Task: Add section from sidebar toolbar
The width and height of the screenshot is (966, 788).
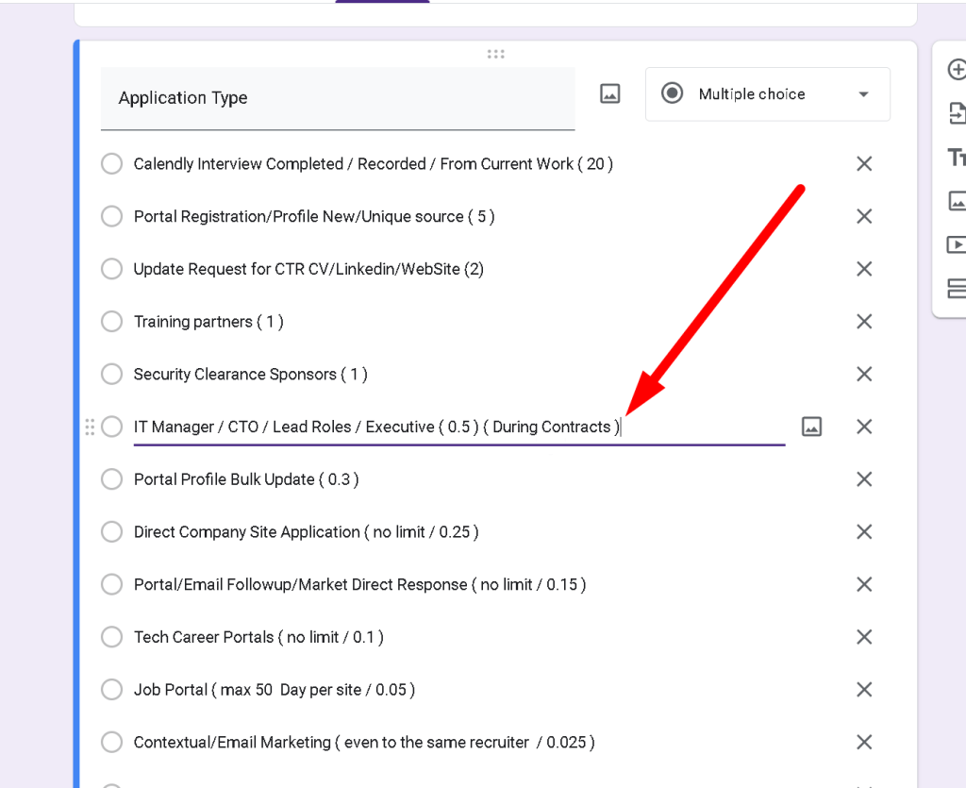Action: (x=957, y=289)
